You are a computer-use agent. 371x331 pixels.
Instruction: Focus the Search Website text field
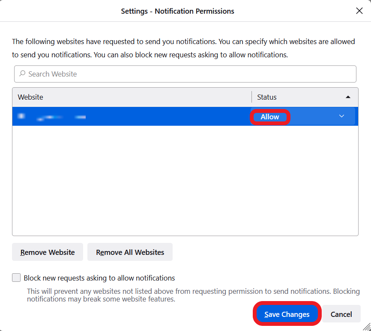click(x=188, y=74)
